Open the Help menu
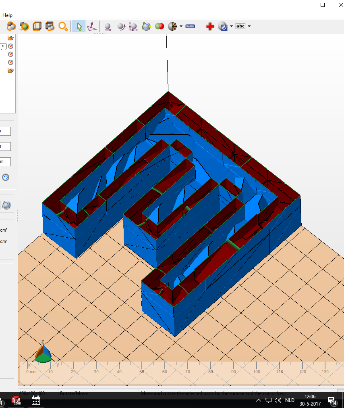 [x=7, y=15]
